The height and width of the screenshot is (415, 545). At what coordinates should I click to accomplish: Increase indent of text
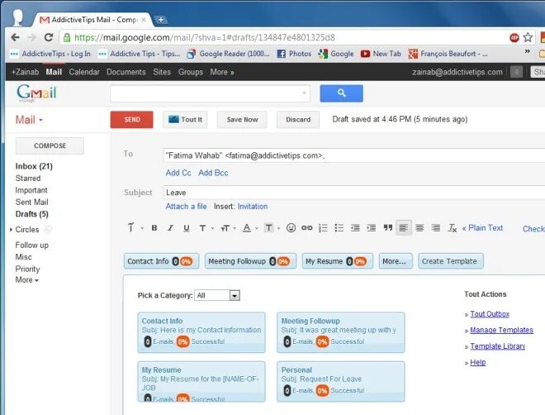click(372, 228)
